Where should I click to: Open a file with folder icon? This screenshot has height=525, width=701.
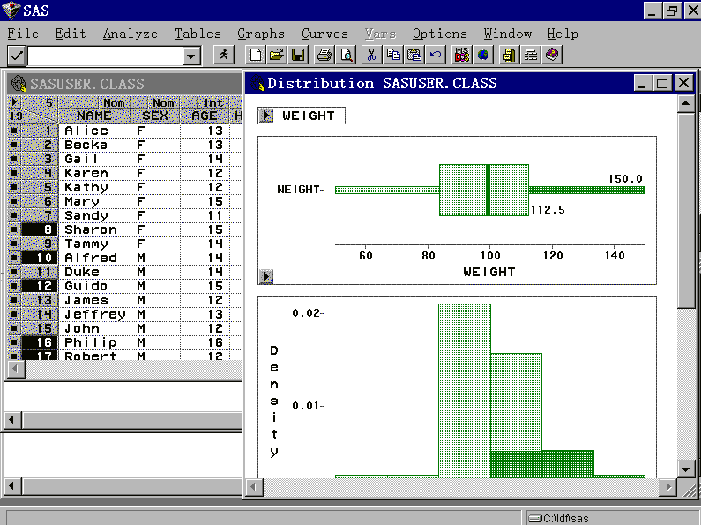pyautogui.click(x=277, y=56)
